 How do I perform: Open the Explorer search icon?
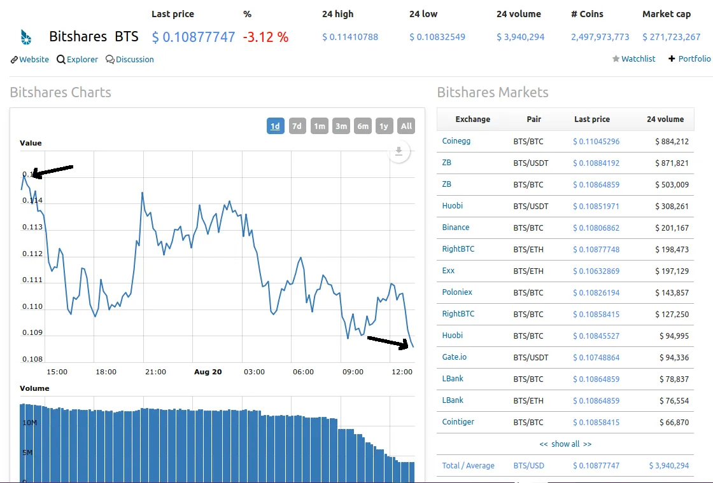(x=61, y=60)
